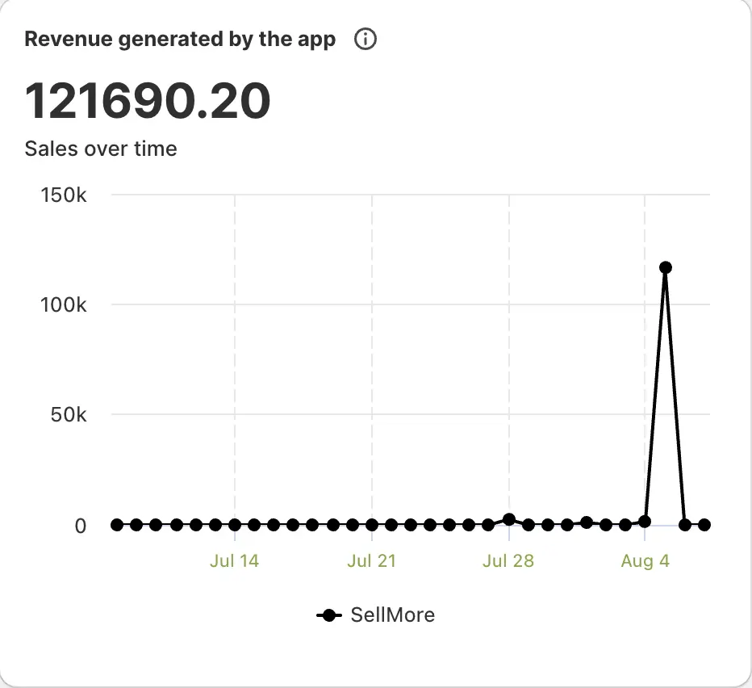Toggle the SellMore series in the legend

point(392,615)
